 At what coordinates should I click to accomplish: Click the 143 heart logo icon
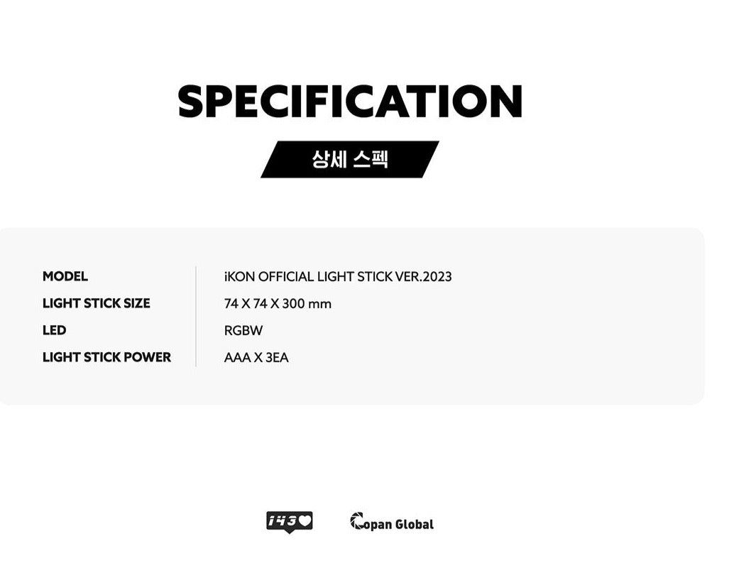(290, 522)
